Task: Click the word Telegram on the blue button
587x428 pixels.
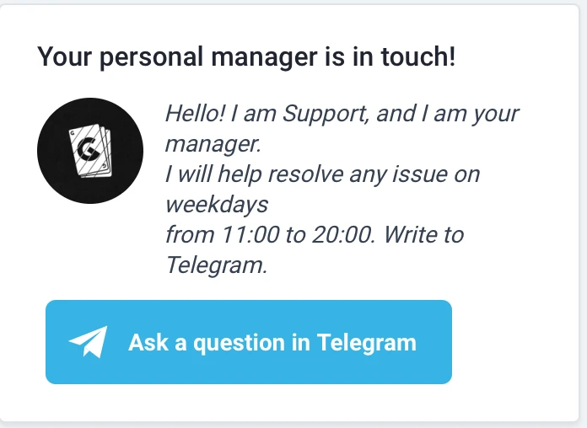Action: tap(367, 343)
